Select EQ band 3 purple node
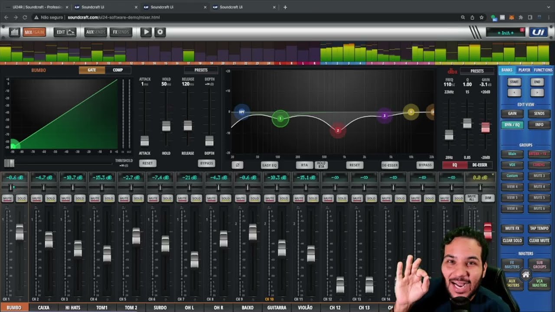This screenshot has width=555, height=312. point(385,116)
